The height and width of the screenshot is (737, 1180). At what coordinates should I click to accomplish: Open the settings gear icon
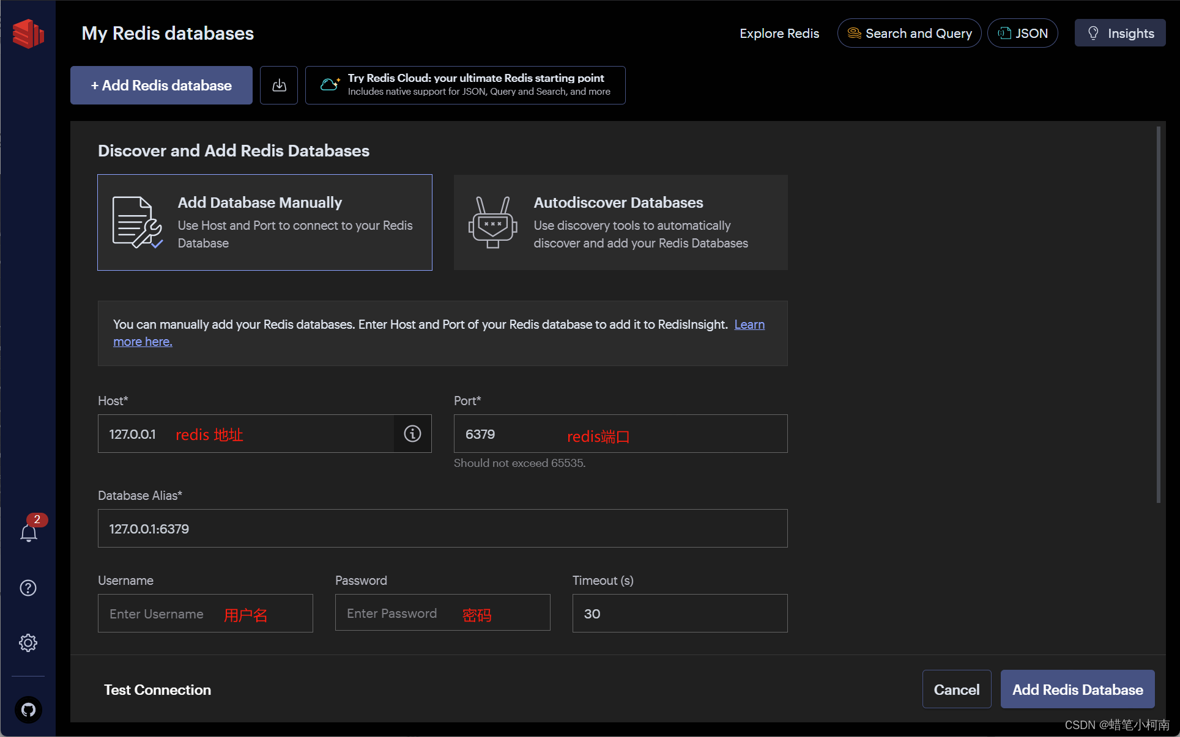(x=28, y=643)
